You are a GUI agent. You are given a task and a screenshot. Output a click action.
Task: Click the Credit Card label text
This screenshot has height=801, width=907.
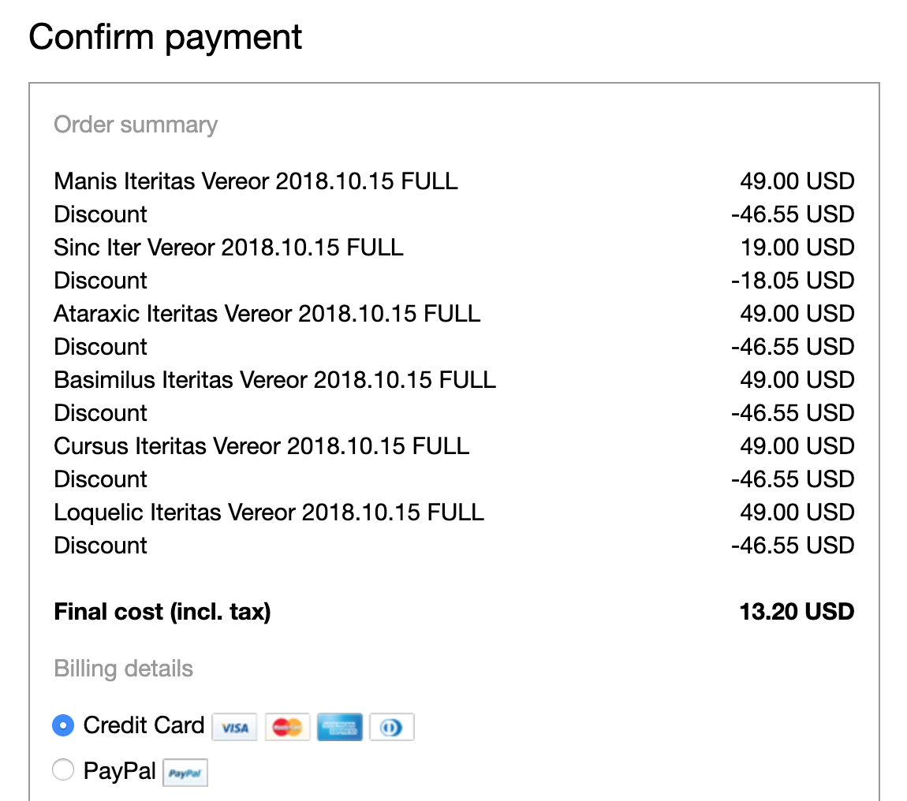[144, 725]
